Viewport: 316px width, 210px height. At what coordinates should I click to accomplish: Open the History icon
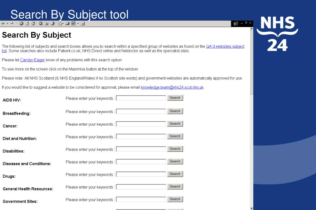(53, 23)
